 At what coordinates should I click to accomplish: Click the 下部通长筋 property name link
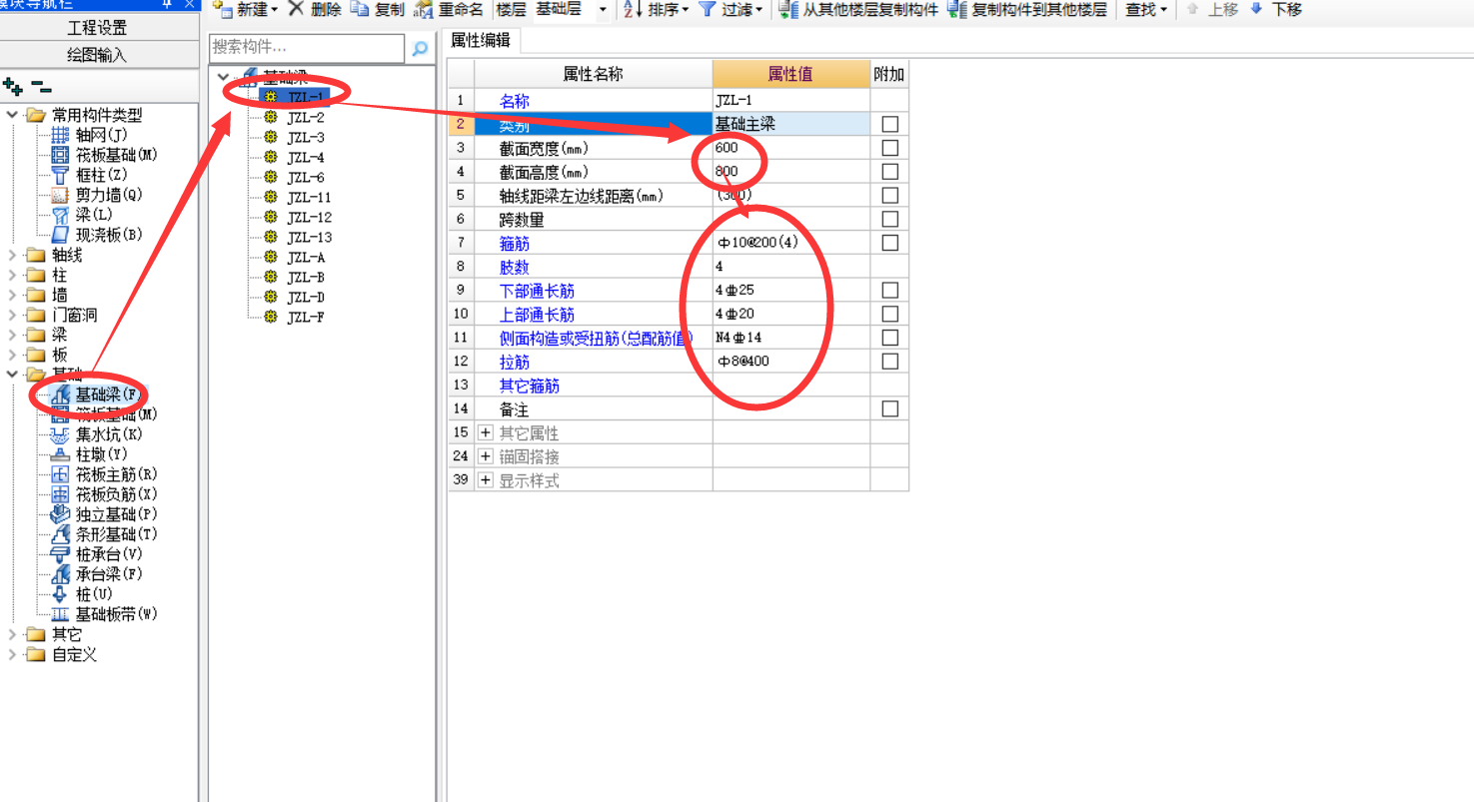click(537, 291)
